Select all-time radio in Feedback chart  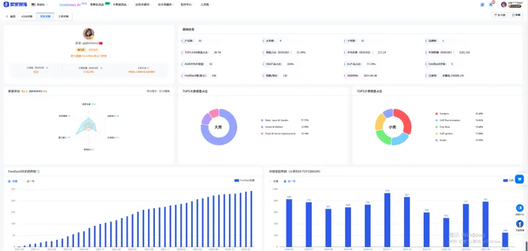pos(13,181)
